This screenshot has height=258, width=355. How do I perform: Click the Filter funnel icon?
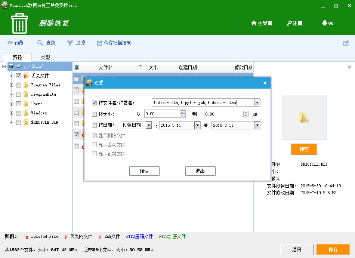[70, 43]
